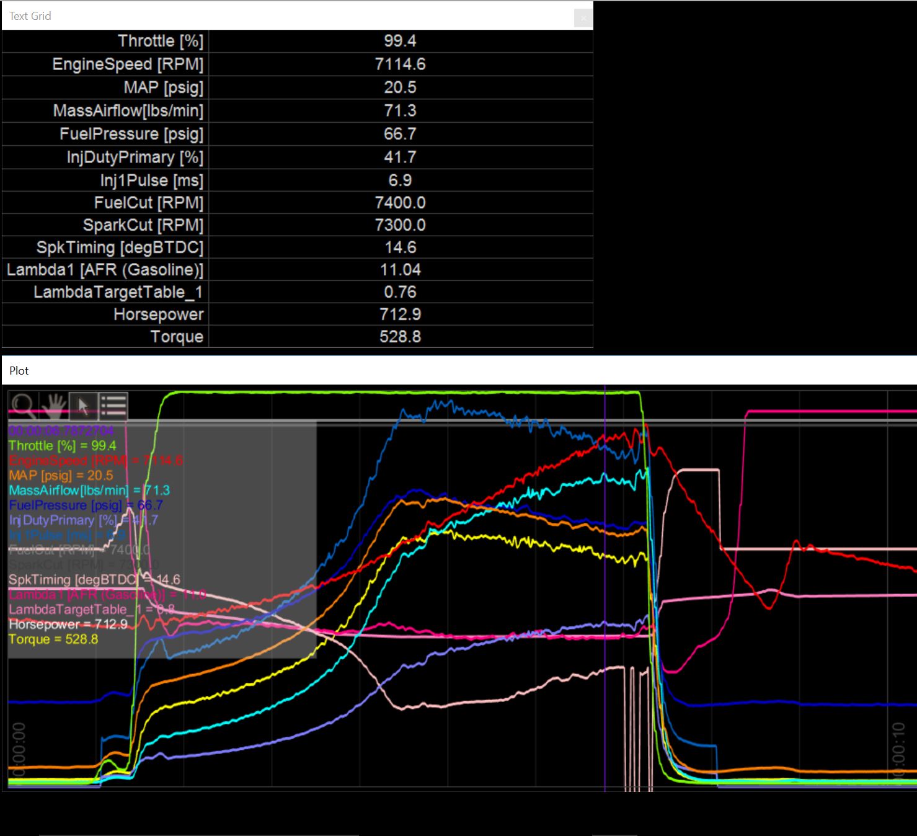The width and height of the screenshot is (917, 836).
Task: Click the FuelCut [RPM] value 7400.0
Action: click(400, 203)
